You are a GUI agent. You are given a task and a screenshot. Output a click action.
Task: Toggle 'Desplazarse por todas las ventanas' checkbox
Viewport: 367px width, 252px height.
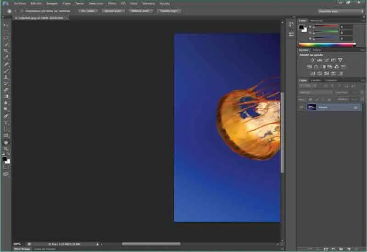coord(22,11)
